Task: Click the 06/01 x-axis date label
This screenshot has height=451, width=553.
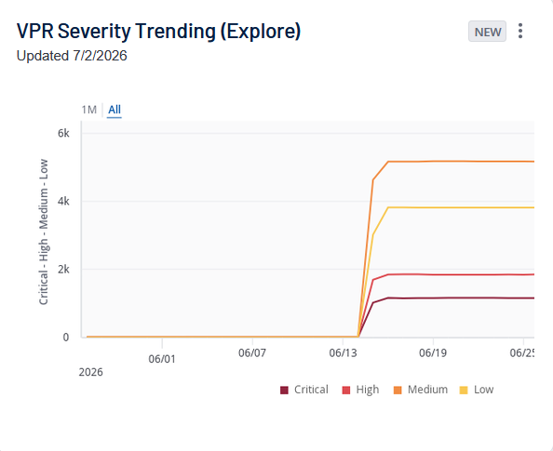Action: tap(162, 359)
